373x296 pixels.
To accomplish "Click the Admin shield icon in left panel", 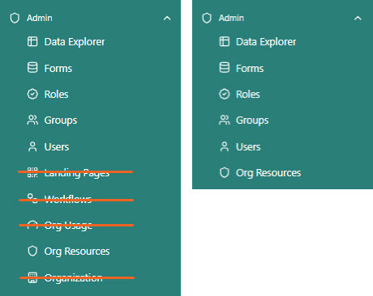I will [x=15, y=19].
